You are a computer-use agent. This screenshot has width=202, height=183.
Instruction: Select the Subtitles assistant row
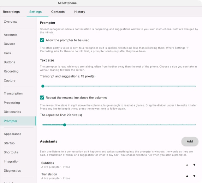click(x=119, y=165)
